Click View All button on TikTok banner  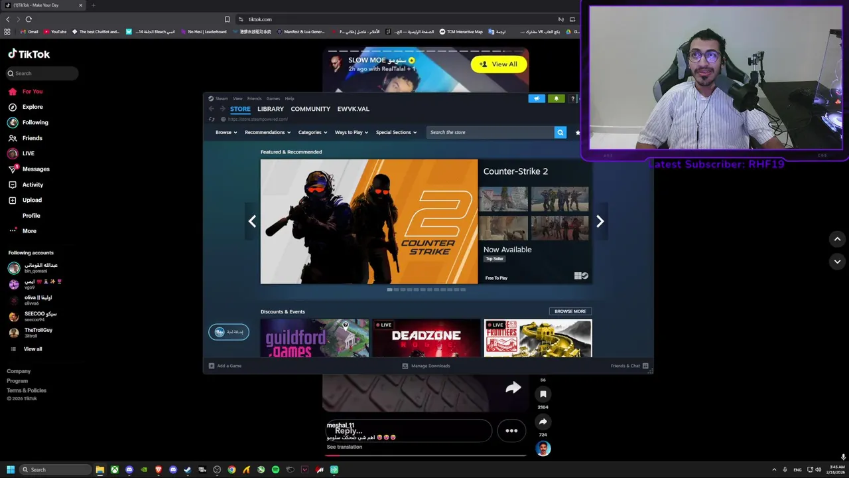tap(498, 64)
